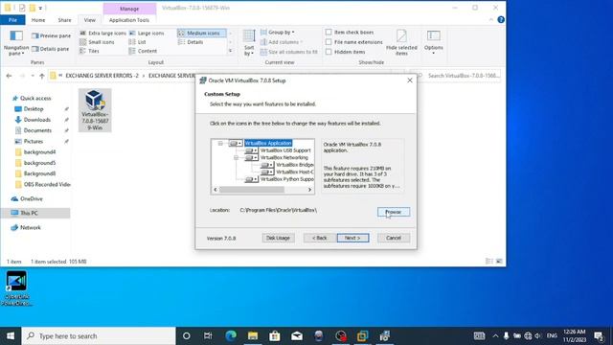Open Quick access in navigation pane
The image size is (613, 345).
point(35,98)
